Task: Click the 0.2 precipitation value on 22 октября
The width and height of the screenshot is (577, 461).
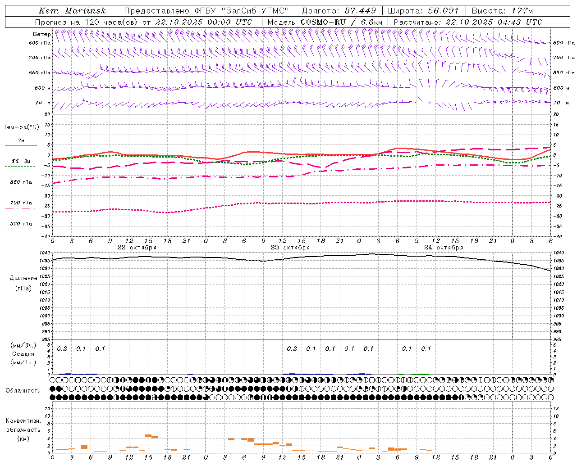Action: pos(62,348)
